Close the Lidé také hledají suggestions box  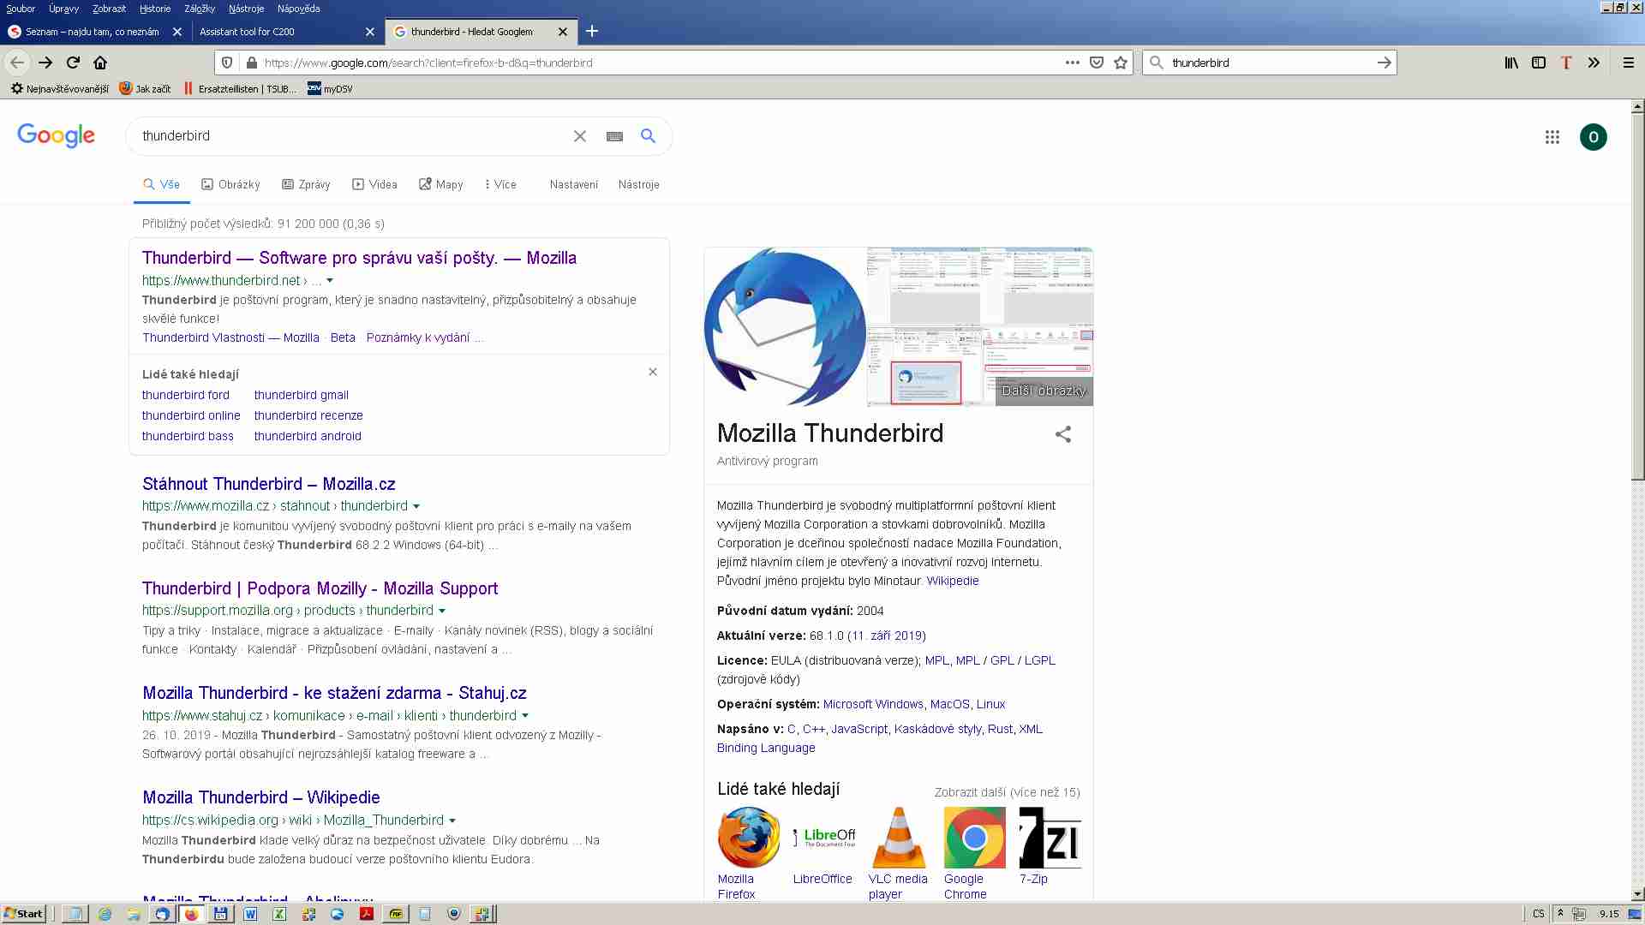pos(653,372)
